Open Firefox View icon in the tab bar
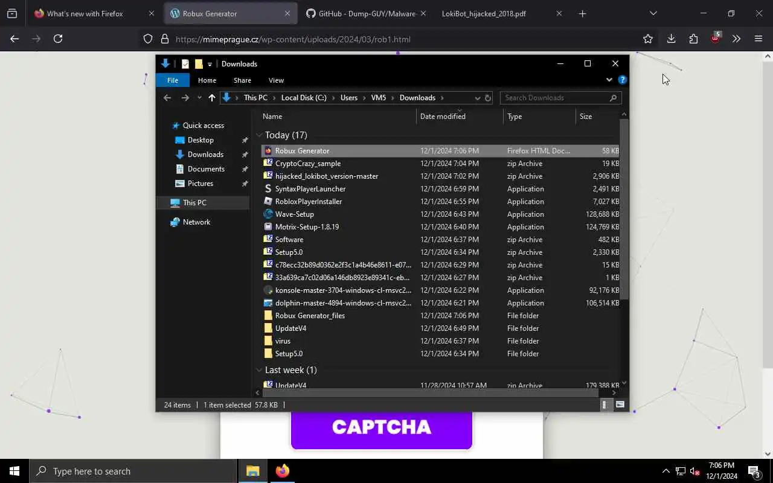Screen dimensions: 773x483 (12, 13)
